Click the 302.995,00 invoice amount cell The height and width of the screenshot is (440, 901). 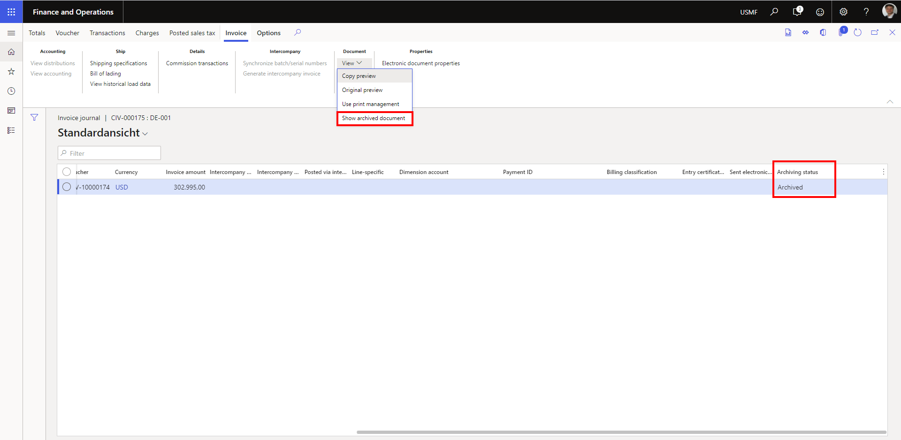pos(189,187)
